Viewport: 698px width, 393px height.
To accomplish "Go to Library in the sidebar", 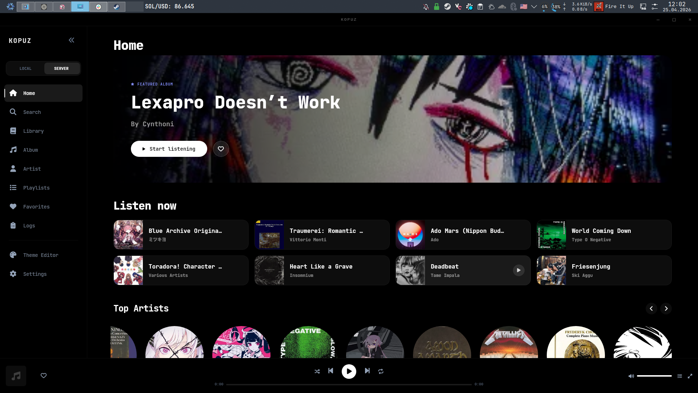I will [44, 131].
